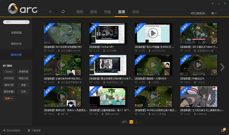Click heart icon beside 780

(91, 114)
